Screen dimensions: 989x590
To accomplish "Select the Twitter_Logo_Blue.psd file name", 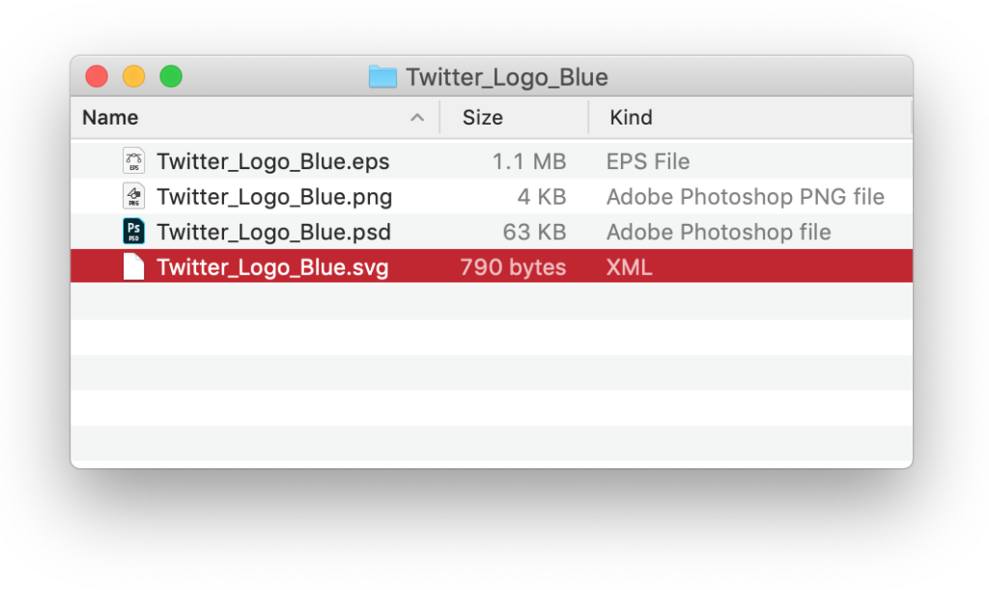I will [273, 233].
